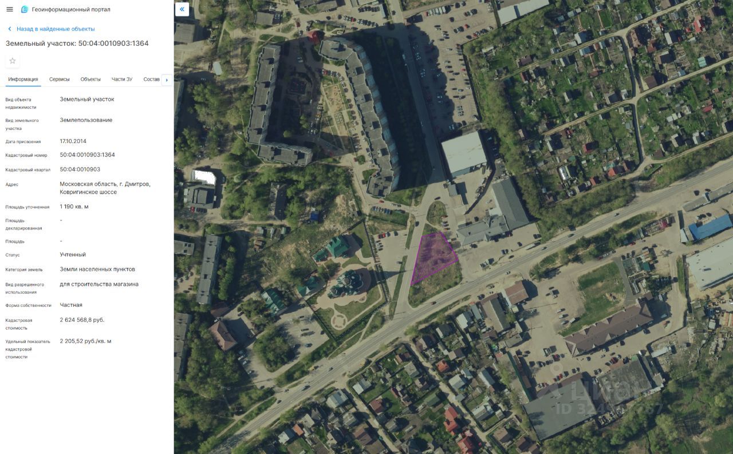Click the label Площадь уточненная

[x=27, y=207]
